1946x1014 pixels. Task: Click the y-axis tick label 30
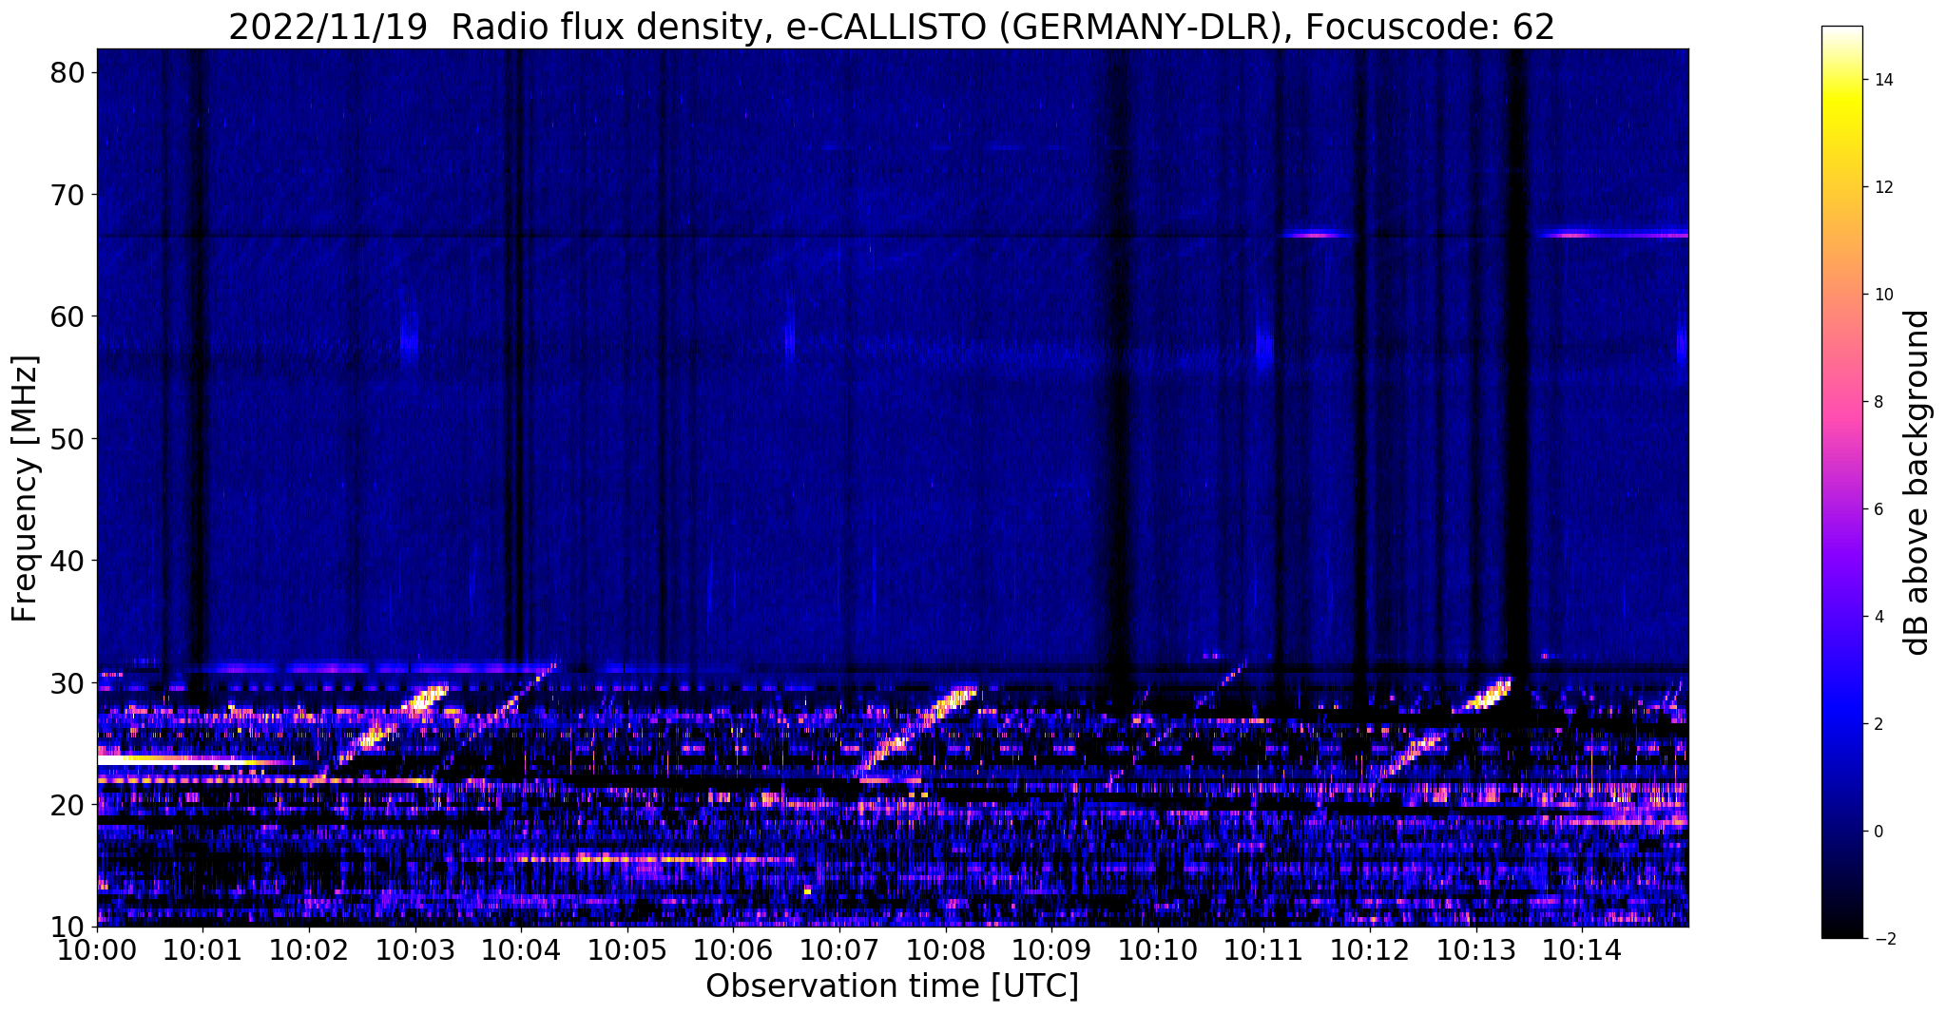[69, 682]
